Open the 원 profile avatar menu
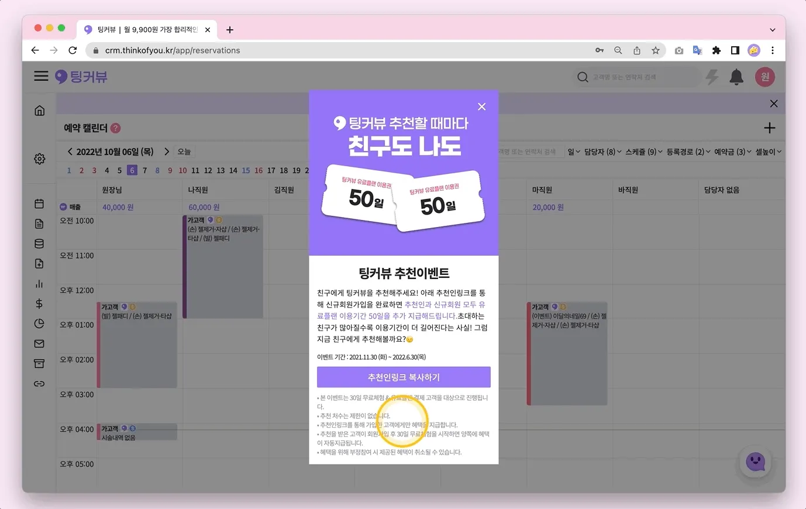806x509 pixels. pos(764,77)
